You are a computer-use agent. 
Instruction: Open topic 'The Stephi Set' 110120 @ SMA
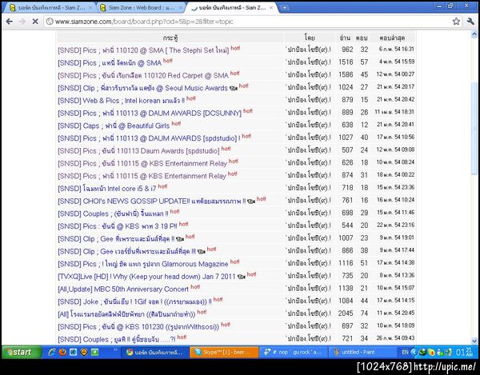pos(143,50)
